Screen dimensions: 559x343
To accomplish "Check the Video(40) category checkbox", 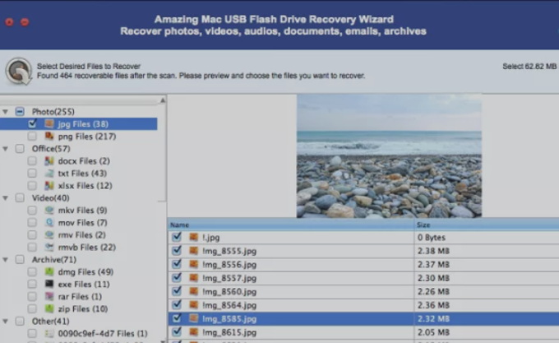I will (20, 198).
